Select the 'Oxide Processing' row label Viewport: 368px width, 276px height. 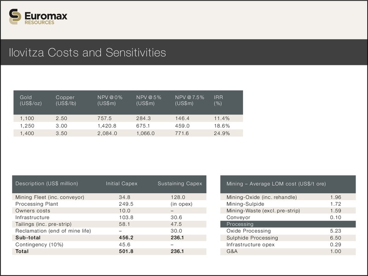[x=248, y=231]
